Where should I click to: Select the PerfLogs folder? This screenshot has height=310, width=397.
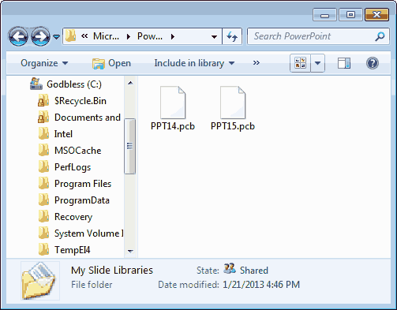(73, 167)
